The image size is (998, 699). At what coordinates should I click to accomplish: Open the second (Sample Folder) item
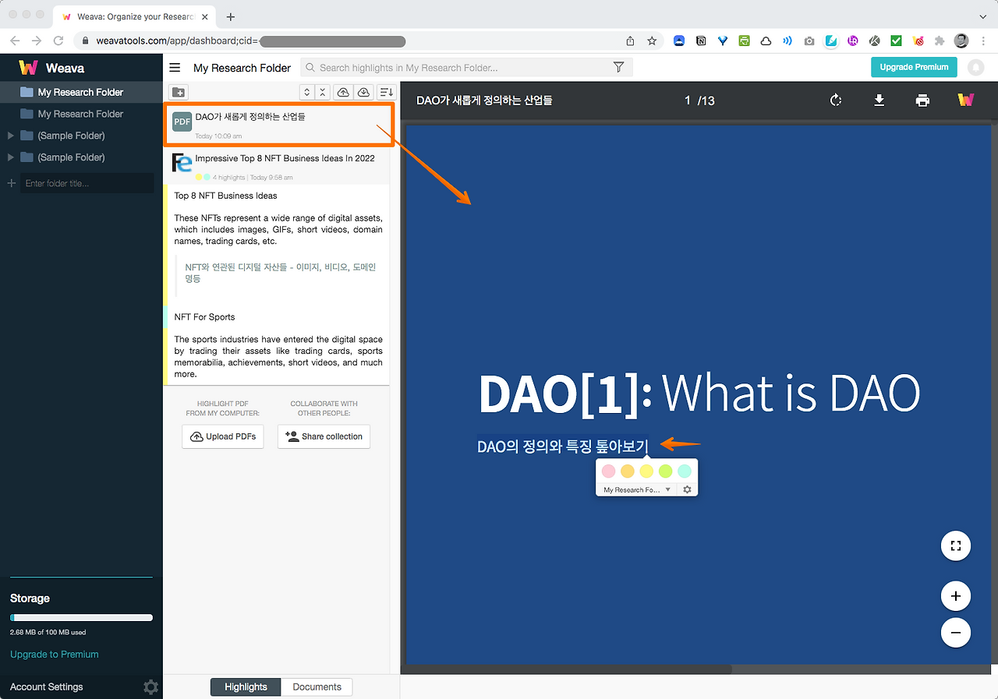click(71, 157)
